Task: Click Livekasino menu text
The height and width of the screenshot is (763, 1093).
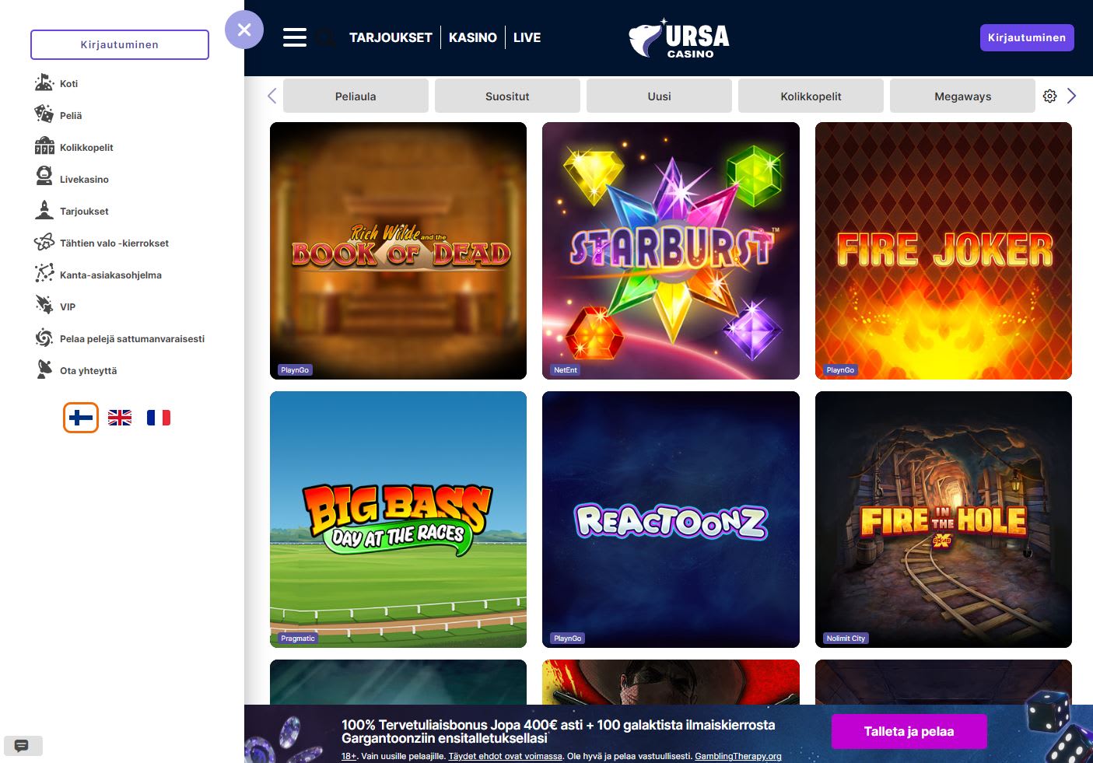Action: click(x=84, y=179)
